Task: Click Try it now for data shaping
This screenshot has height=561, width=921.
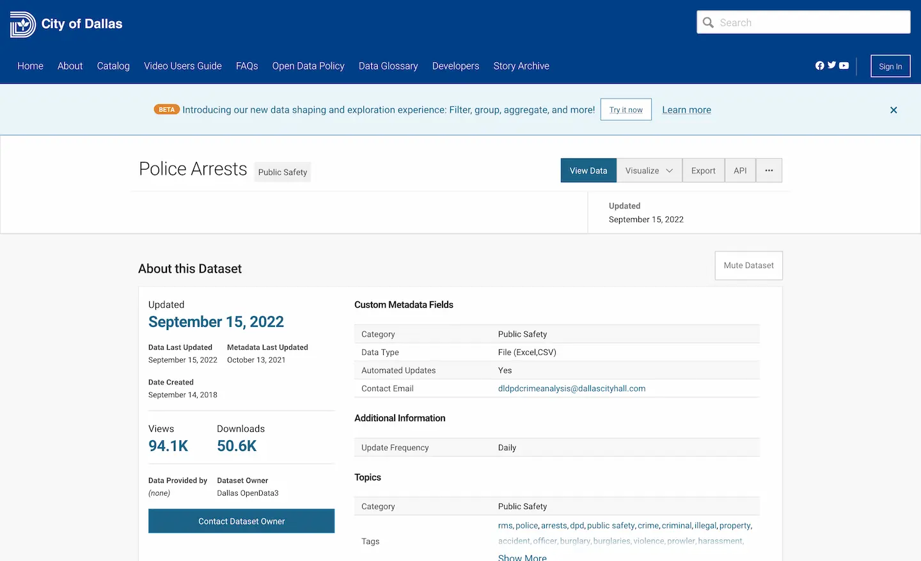Action: tap(626, 109)
